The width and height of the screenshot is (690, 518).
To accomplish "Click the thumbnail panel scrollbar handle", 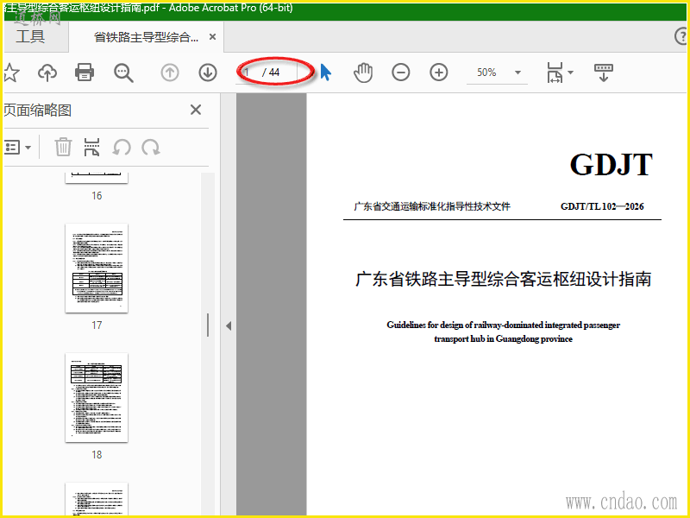I will click(x=208, y=325).
